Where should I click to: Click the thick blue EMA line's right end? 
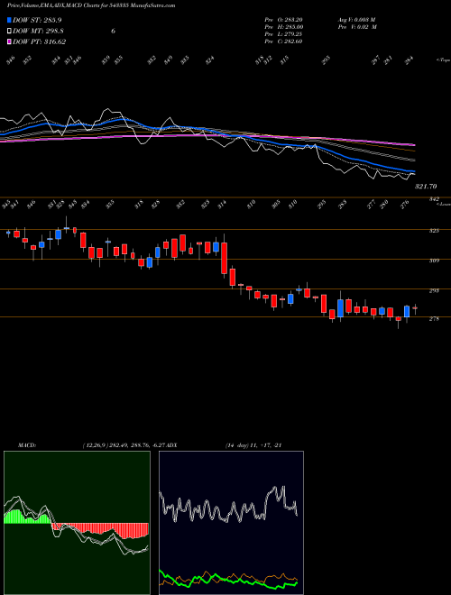click(x=412, y=171)
